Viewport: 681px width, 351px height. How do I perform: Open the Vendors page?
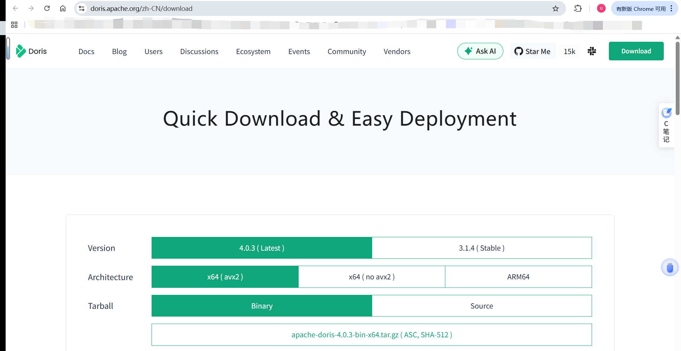click(x=397, y=52)
